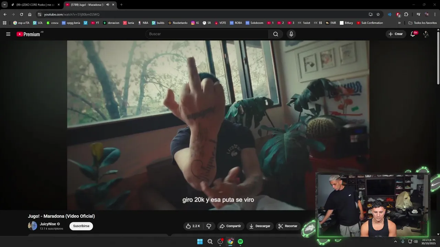440x247 pixels.
Task: Open the Extensions puzzle icon
Action: (x=406, y=14)
